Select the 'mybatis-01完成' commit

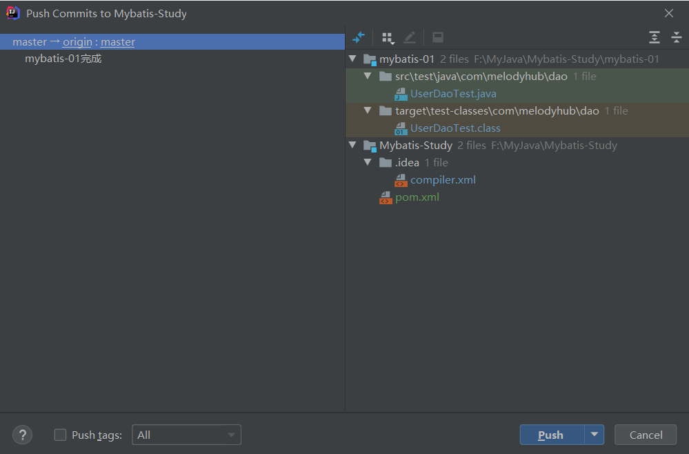(x=63, y=59)
